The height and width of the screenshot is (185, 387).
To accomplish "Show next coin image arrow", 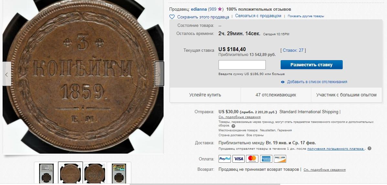I will coord(159,74).
